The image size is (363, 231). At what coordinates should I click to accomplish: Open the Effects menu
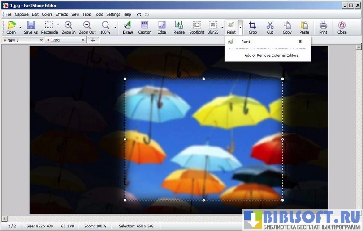pyautogui.click(x=62, y=14)
